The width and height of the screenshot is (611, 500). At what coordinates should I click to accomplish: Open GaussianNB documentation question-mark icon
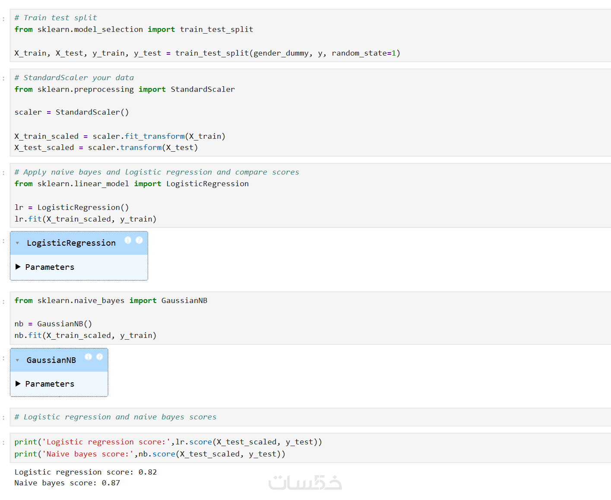[x=99, y=357]
